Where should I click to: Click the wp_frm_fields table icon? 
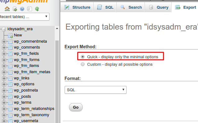click(x=10, y=54)
